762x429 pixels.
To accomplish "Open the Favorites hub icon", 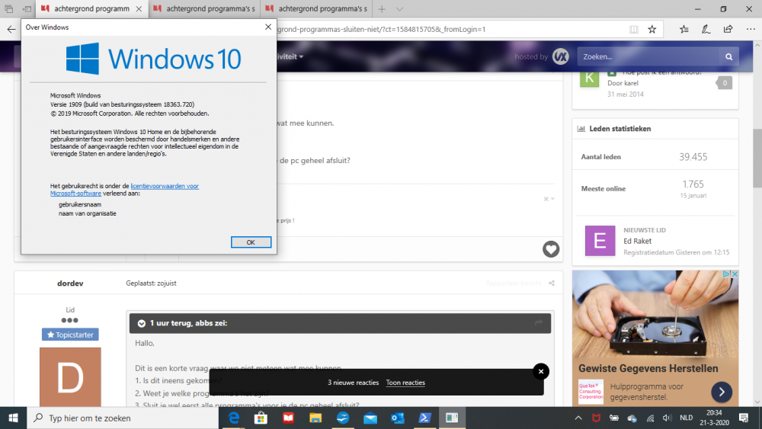I will (x=684, y=29).
